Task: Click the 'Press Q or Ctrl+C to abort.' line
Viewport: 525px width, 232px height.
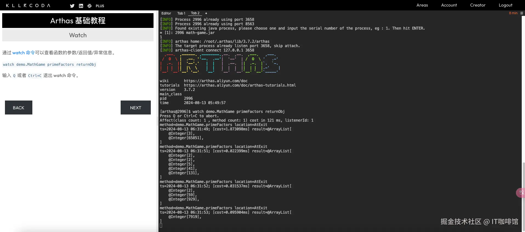Action: [x=189, y=116]
